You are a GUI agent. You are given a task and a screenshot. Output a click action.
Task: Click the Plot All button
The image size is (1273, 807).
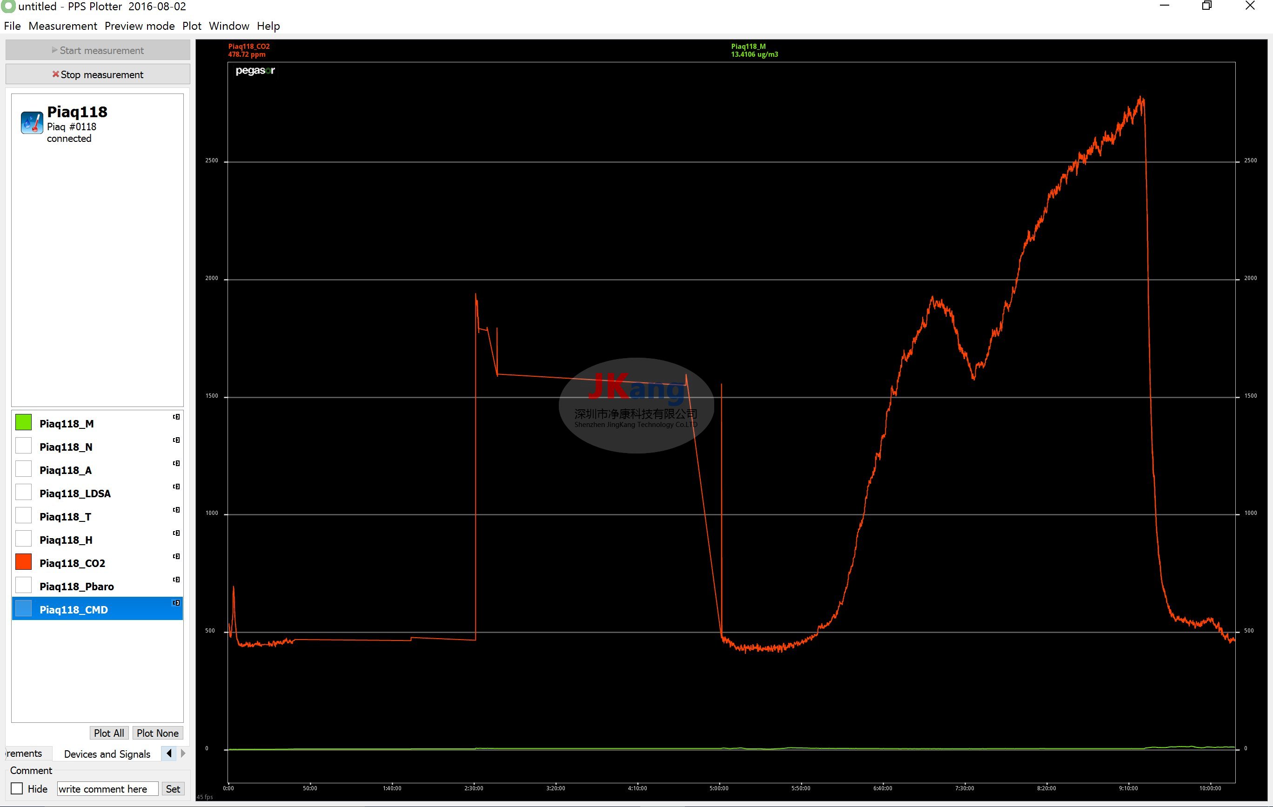tap(109, 733)
